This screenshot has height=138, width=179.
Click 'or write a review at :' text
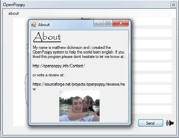pos(49,75)
